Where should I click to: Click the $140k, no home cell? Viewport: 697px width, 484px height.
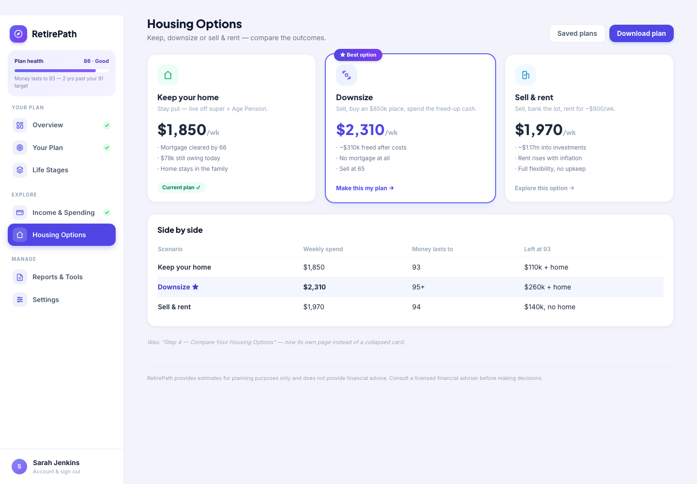tap(550, 307)
